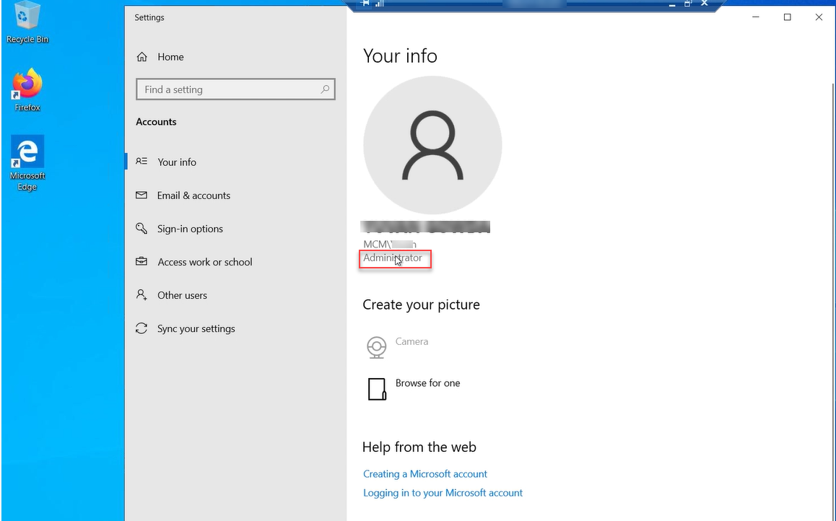Image resolution: width=836 pixels, height=521 pixels.
Task: Select Access work or school
Action: (x=205, y=262)
